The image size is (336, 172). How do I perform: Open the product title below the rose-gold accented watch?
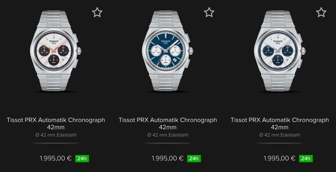56,124
